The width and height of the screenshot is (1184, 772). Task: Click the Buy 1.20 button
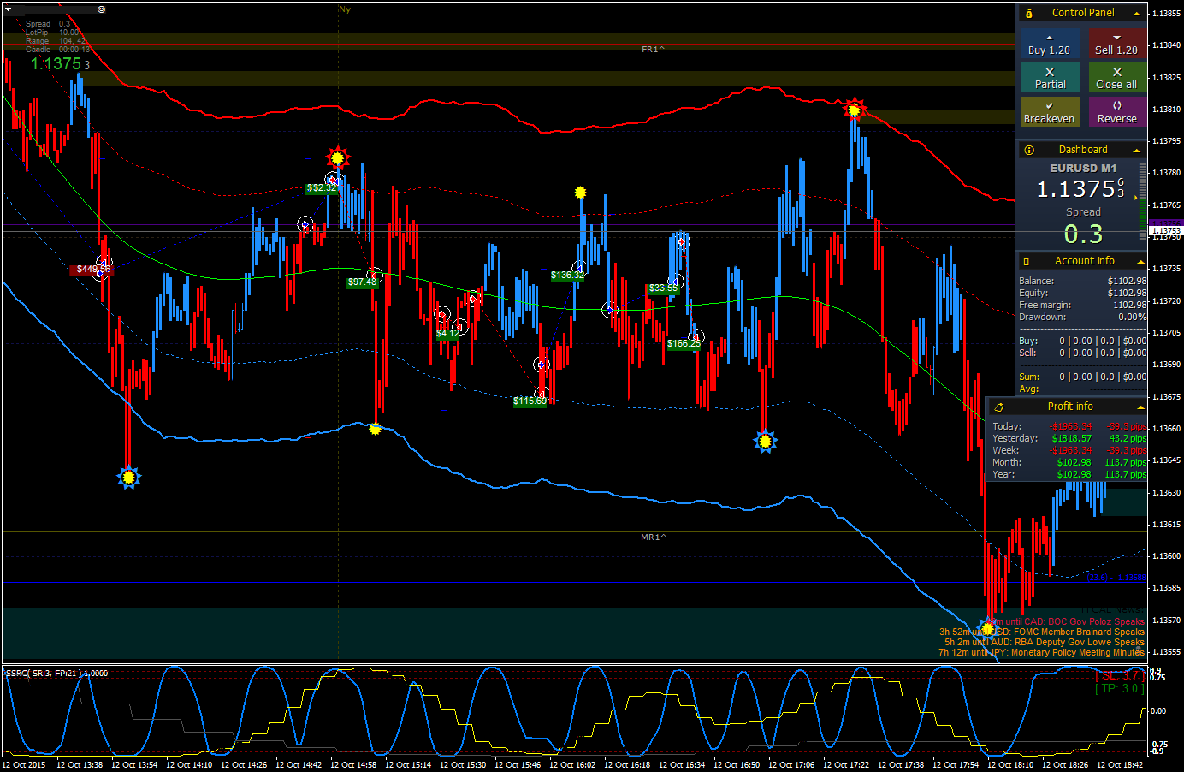[1050, 44]
